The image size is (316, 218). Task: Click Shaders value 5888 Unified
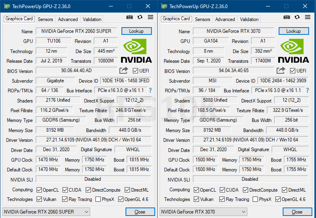[x=215, y=100]
